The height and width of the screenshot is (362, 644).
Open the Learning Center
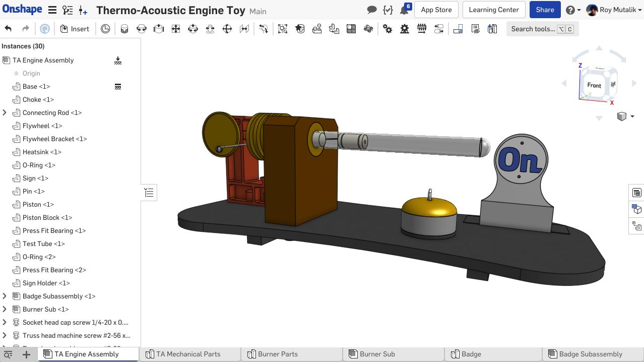[493, 10]
